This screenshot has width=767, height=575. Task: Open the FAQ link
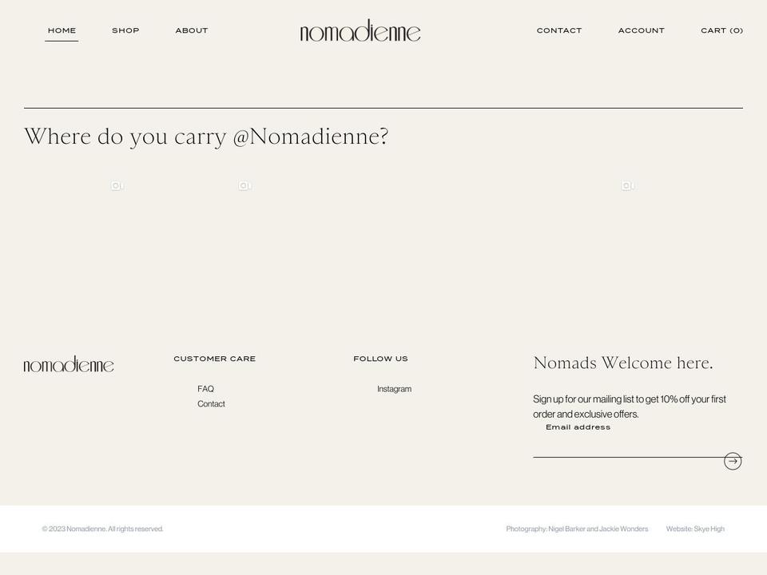pyautogui.click(x=205, y=389)
